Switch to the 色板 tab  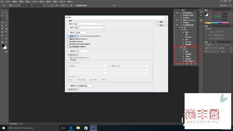pyautogui.click(x=211, y=10)
